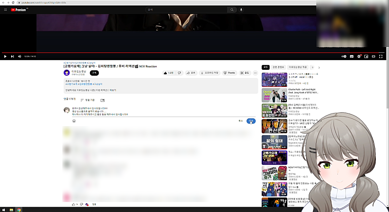Click the browser address bar URL
389x212 pixels.
coord(44,2)
